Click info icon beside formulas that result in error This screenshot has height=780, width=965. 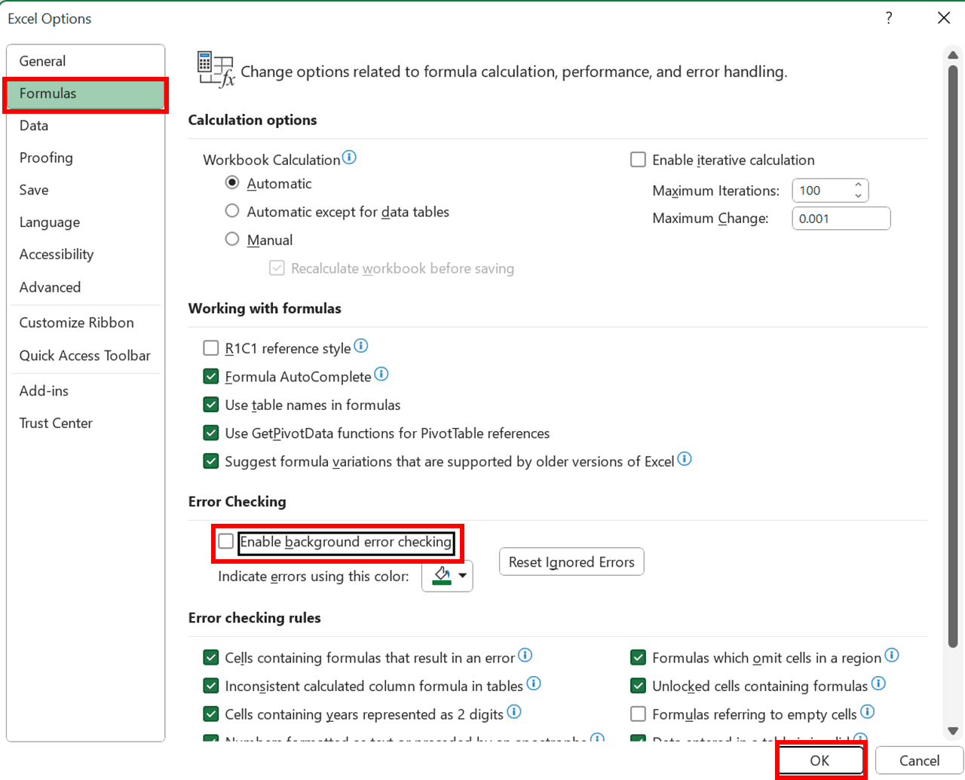pyautogui.click(x=525, y=656)
